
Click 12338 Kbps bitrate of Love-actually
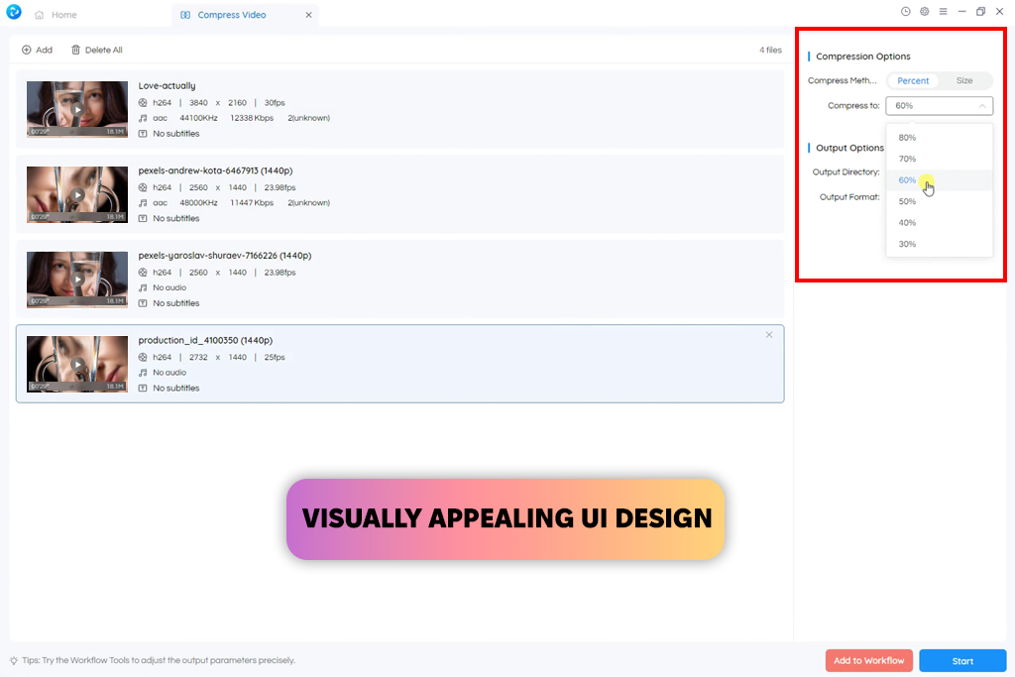tap(252, 118)
